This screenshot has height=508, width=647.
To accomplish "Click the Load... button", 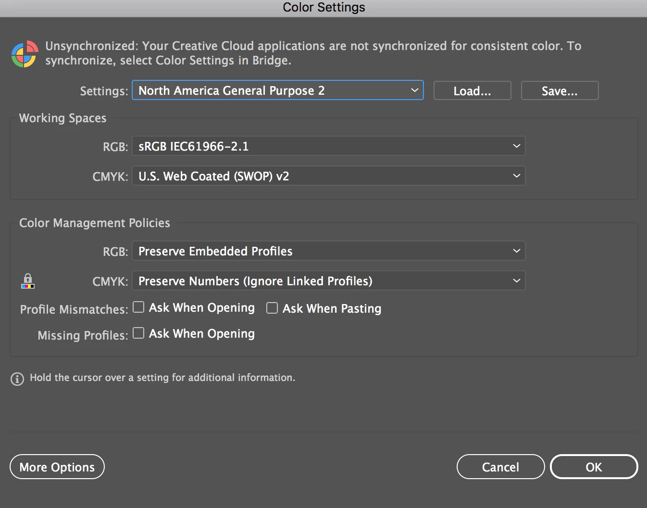I will click(x=473, y=90).
